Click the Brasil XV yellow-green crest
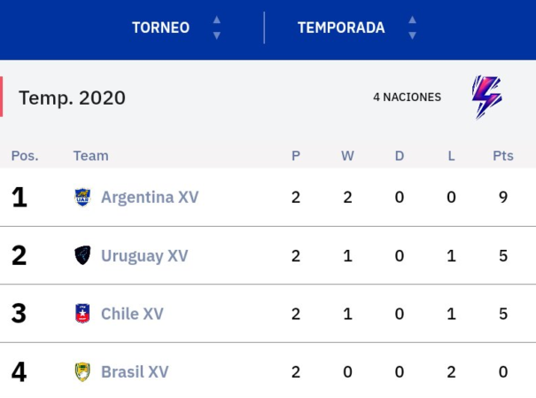The height and width of the screenshot is (398, 536). (x=82, y=371)
